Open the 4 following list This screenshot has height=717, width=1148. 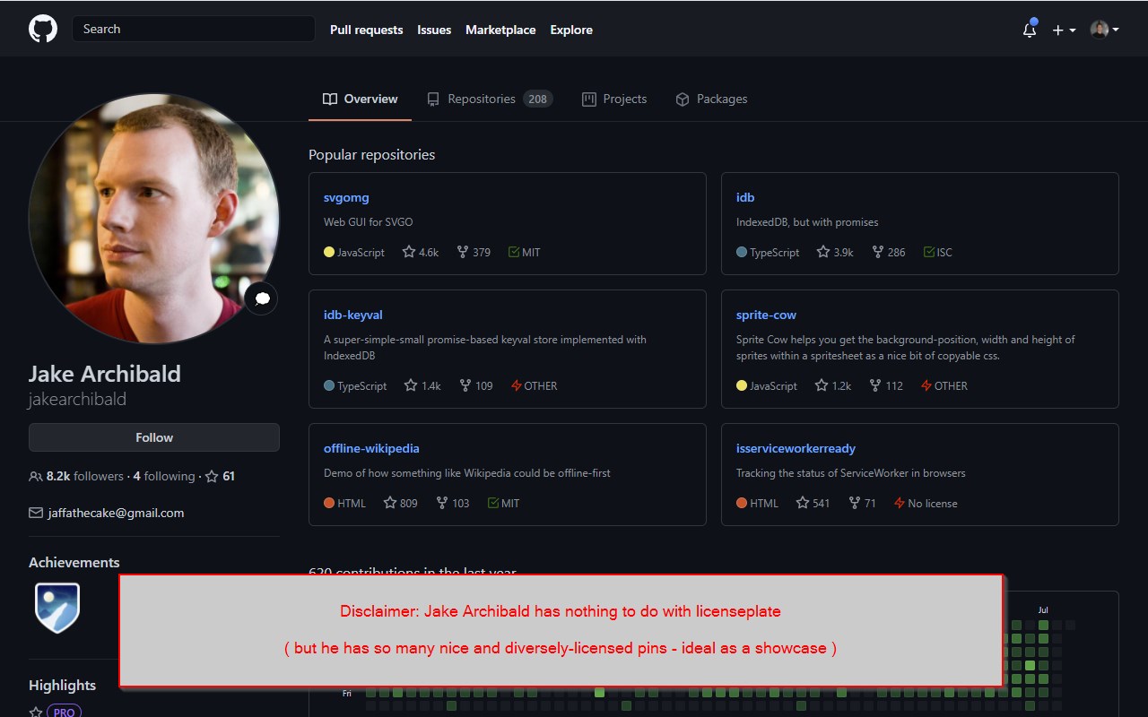pyautogui.click(x=164, y=476)
